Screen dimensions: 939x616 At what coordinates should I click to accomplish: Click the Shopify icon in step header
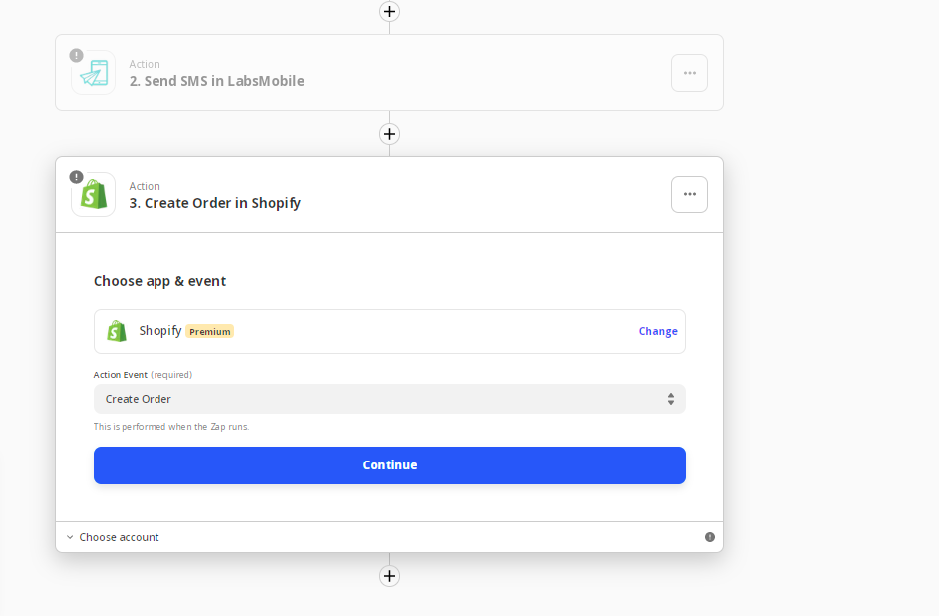tap(94, 194)
